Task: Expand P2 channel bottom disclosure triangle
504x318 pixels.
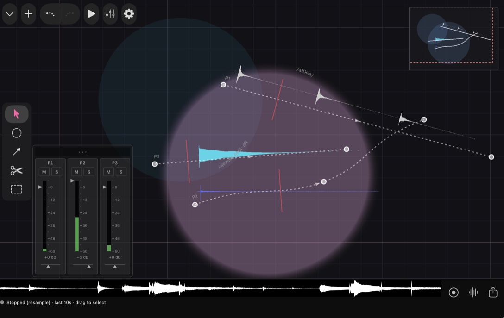Action: [89, 266]
